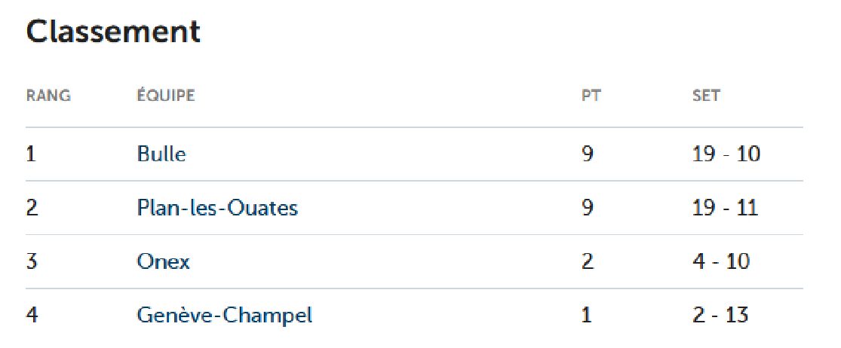Open the Onex team link
The height and width of the screenshot is (348, 841).
coord(163,262)
